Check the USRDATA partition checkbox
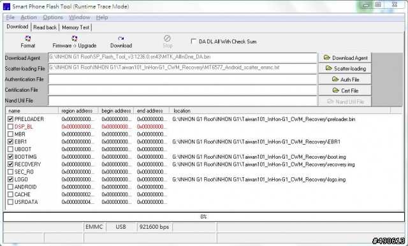The image size is (408, 246). (10, 202)
